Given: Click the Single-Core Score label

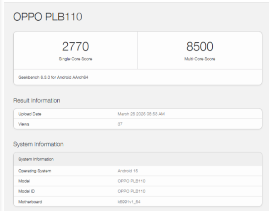Looking at the screenshot, I should tap(75, 59).
